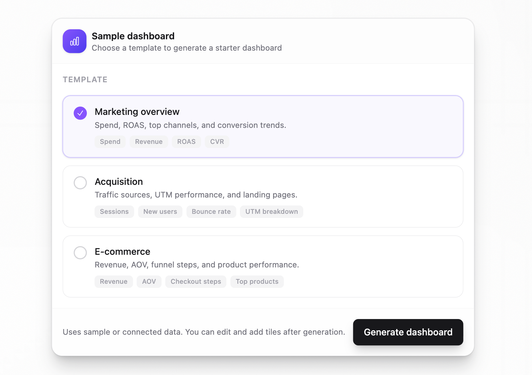The height and width of the screenshot is (375, 532).
Task: Click the Generate dashboard button
Action: [x=408, y=332]
